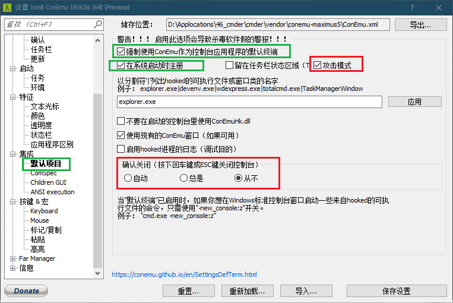The height and width of the screenshot is (303, 453).
Task: Click the explorer.exe hooked executables field
Action: click(x=249, y=102)
